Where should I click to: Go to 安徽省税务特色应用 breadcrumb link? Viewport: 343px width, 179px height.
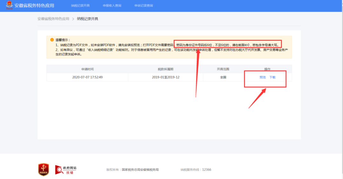point(53,19)
